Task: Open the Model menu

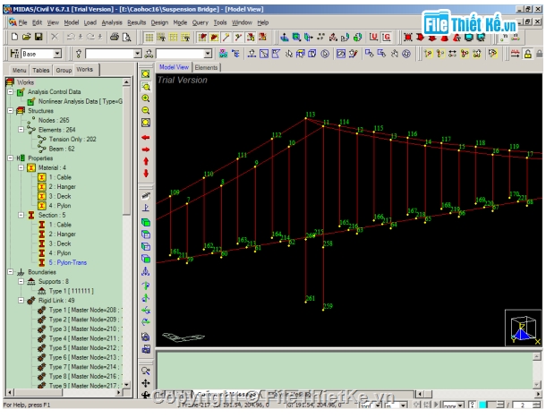Action: (x=72, y=22)
